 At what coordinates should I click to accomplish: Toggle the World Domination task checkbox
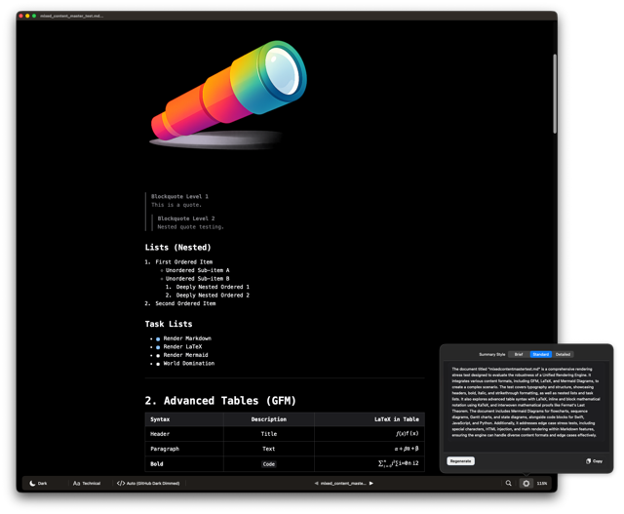[x=158, y=365]
